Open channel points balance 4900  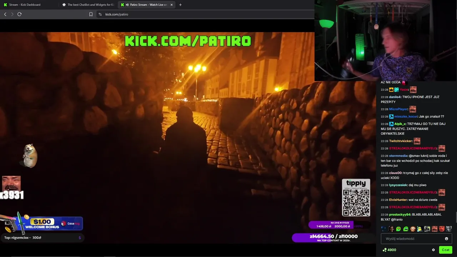click(x=389, y=250)
